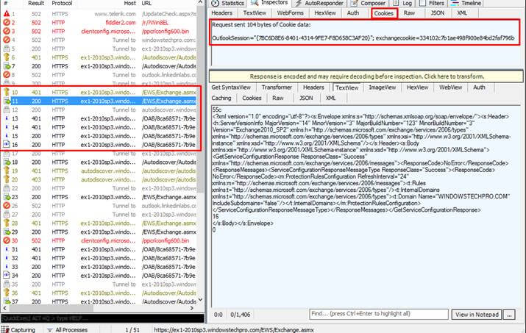This screenshot has height=333, width=526.
Task: Open the Get SyntaxView response tab
Action: click(x=231, y=87)
